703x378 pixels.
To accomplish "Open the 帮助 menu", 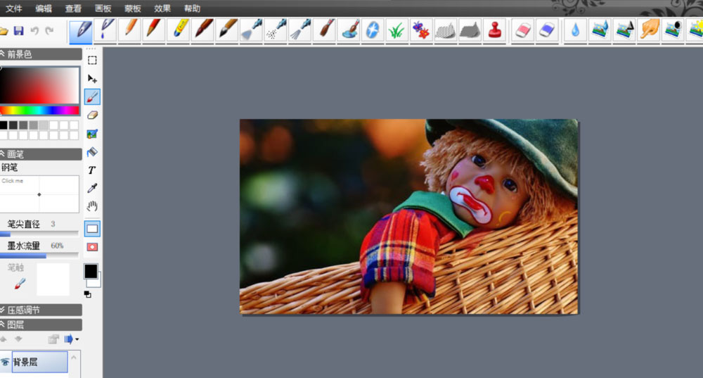I will (193, 8).
